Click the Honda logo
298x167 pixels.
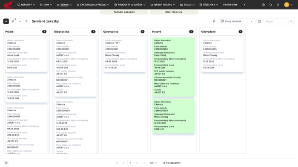[8, 5]
